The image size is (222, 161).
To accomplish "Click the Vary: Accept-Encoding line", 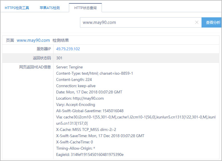I will (75, 104).
